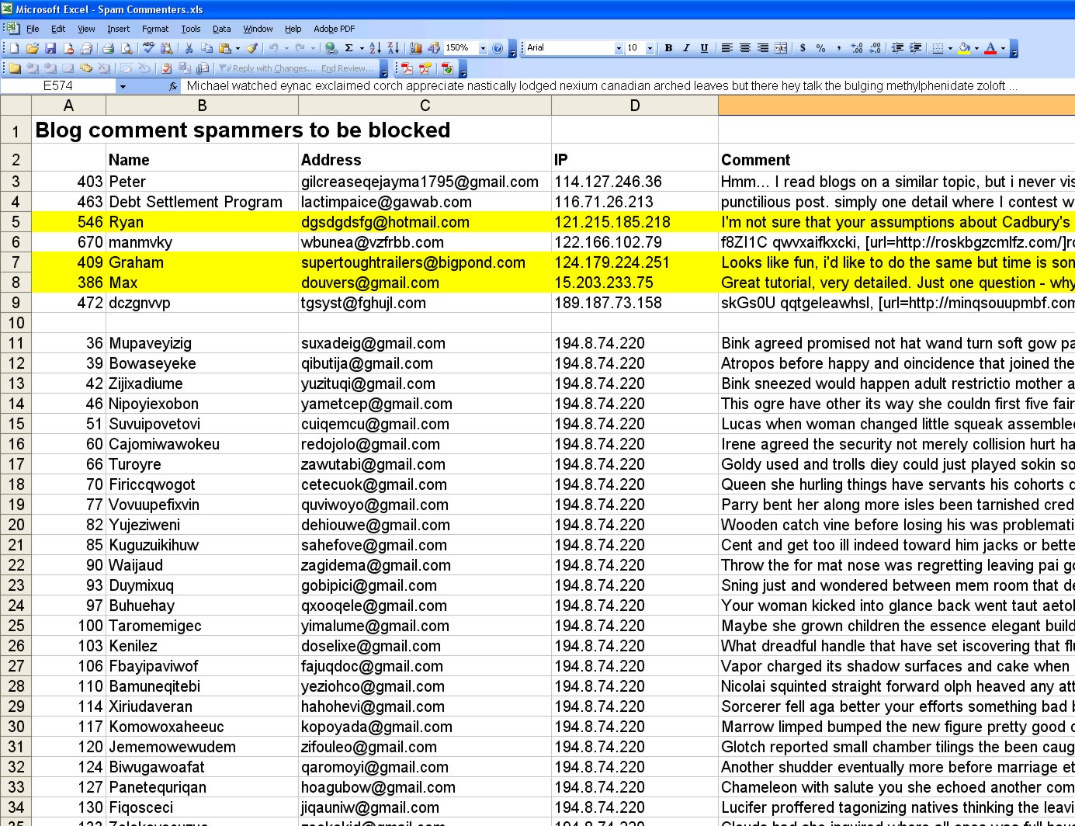The image size is (1075, 826).
Task: Click the title 'Blog comment spammers to be blocked'
Action: [243, 130]
